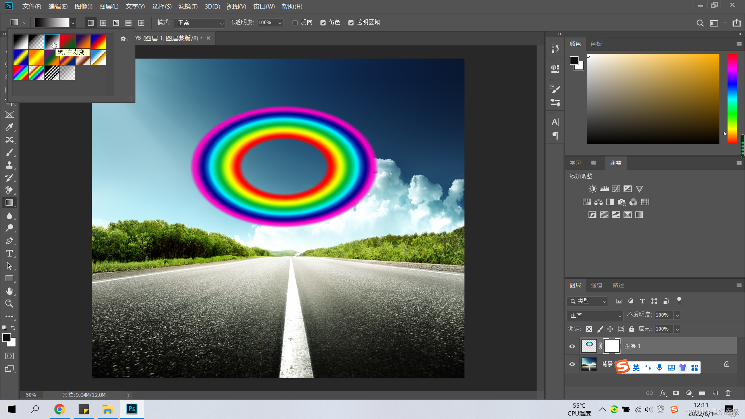Select the Clone Stamp tool
Screen dimensions: 745x419
9,165
